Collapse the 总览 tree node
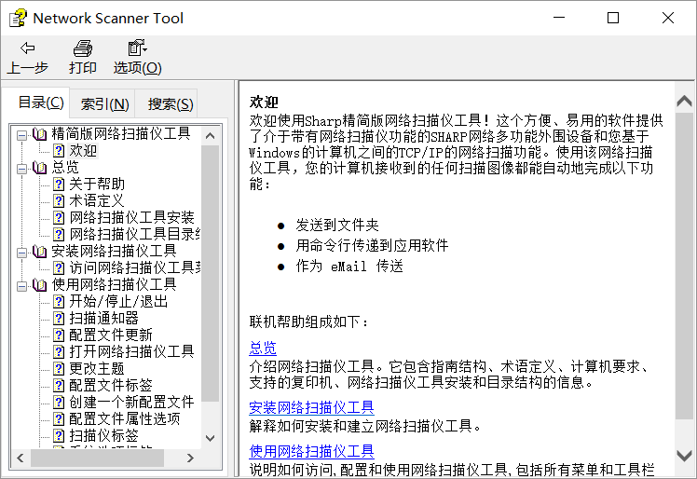This screenshot has height=479, width=697. [21, 168]
